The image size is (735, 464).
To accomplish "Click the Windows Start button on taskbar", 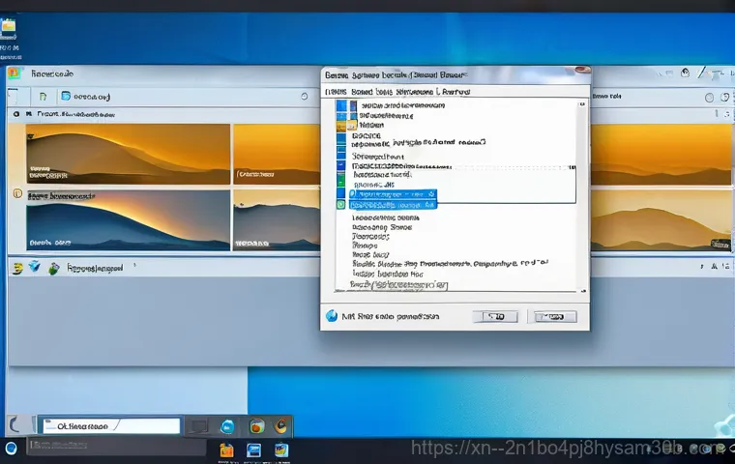I will click(x=11, y=449).
